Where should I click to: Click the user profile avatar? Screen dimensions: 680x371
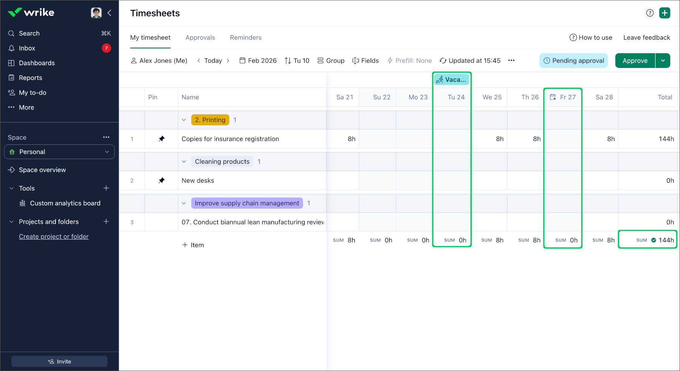(x=96, y=13)
